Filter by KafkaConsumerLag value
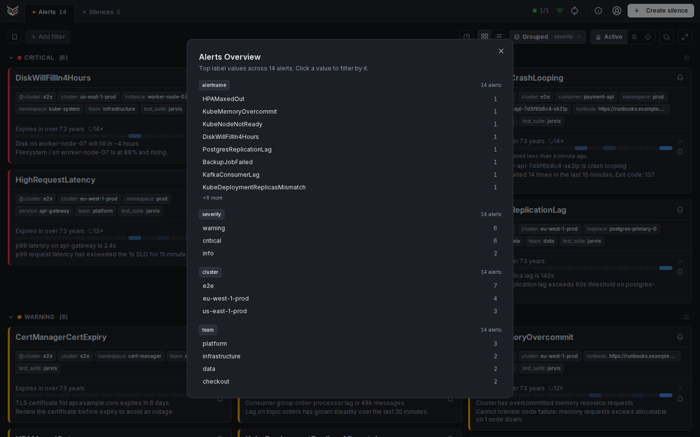This screenshot has width=700, height=437. pos(350,175)
